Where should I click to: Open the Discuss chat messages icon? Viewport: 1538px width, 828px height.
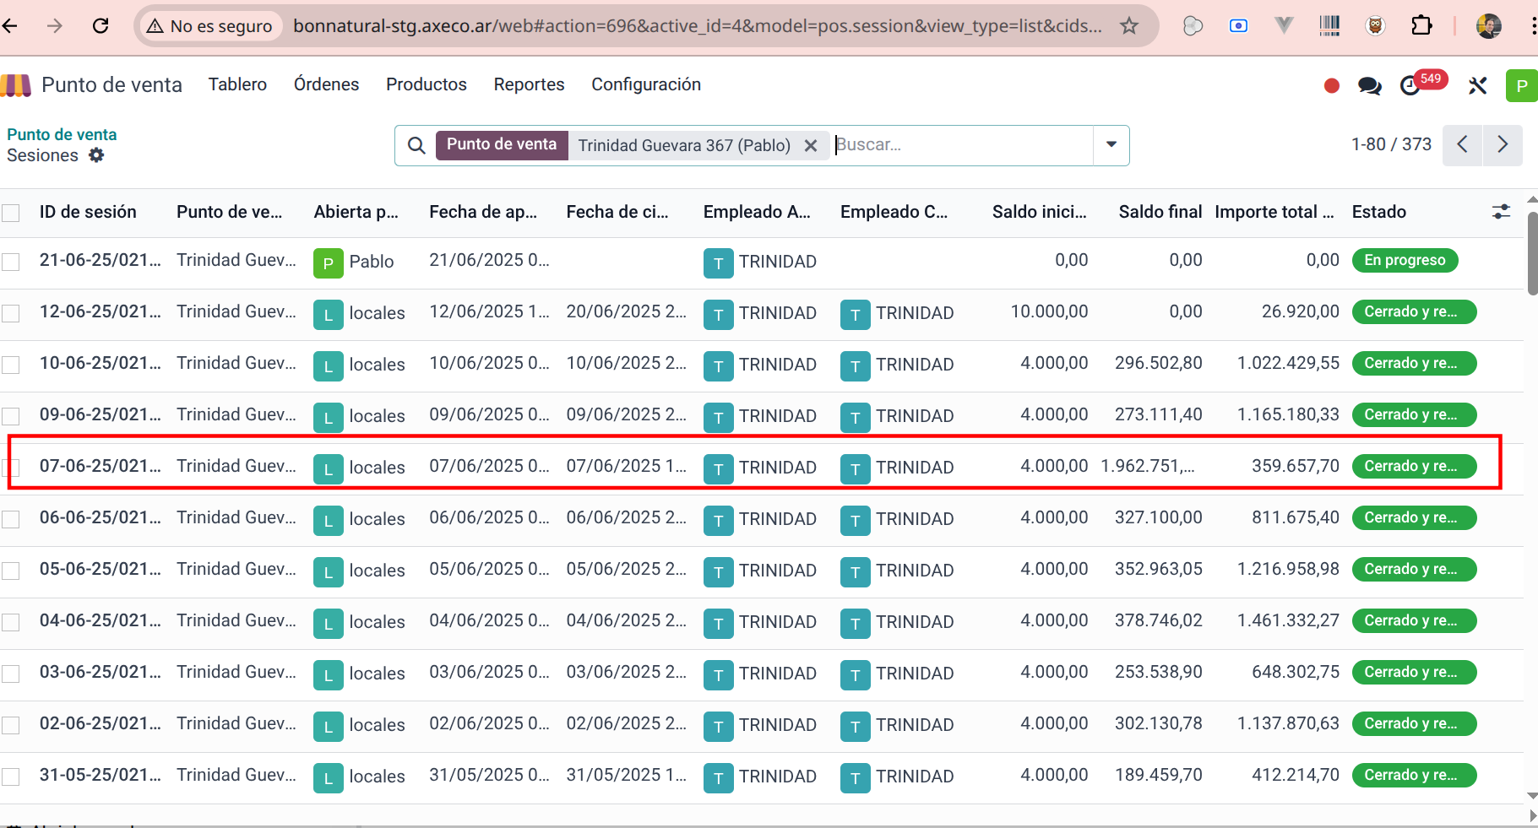click(1369, 86)
